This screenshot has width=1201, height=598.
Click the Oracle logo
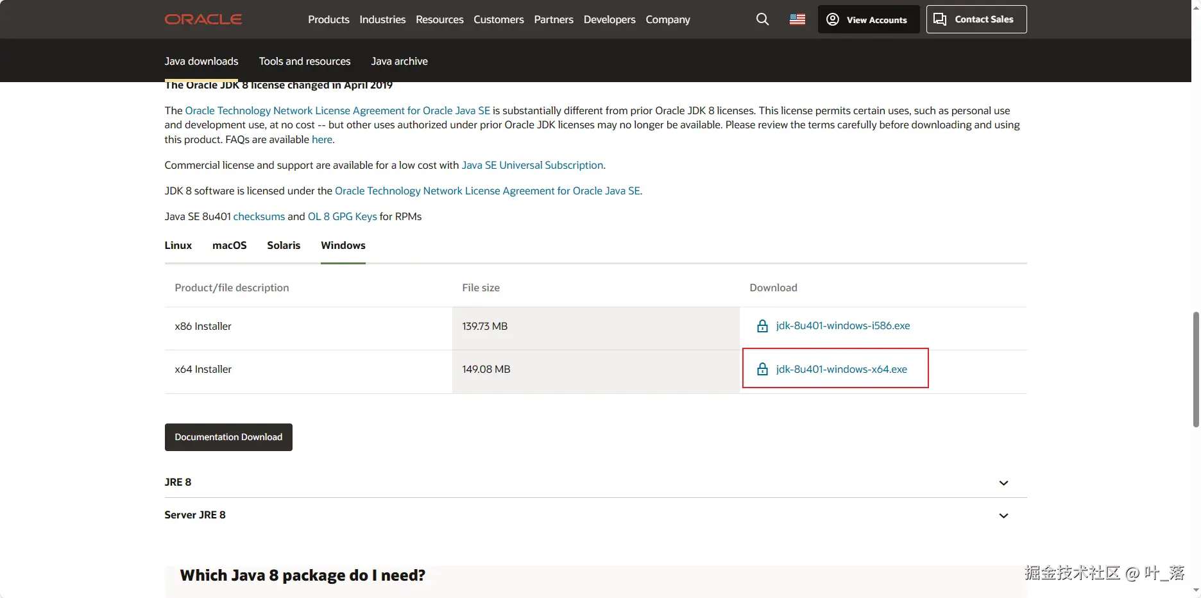[203, 19]
